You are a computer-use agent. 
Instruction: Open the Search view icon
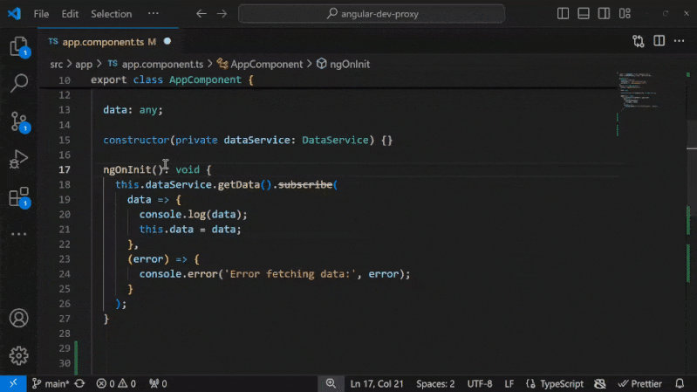pos(18,84)
